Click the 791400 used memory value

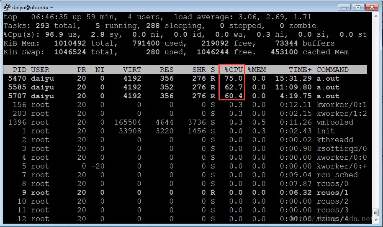click(x=146, y=43)
